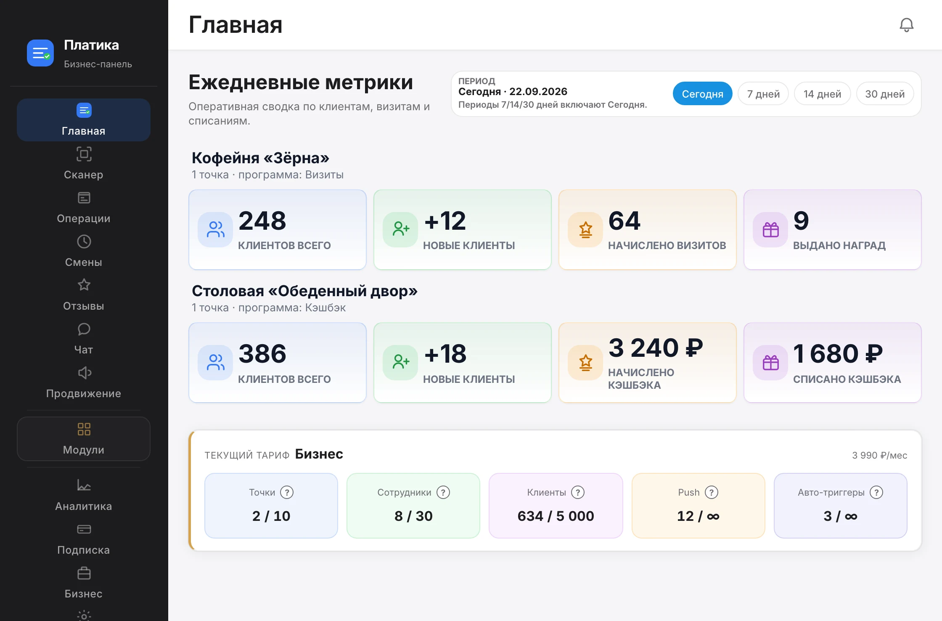Click '1 точка · программа: Кэшбэк' subtitle
942x621 pixels.
(x=269, y=308)
